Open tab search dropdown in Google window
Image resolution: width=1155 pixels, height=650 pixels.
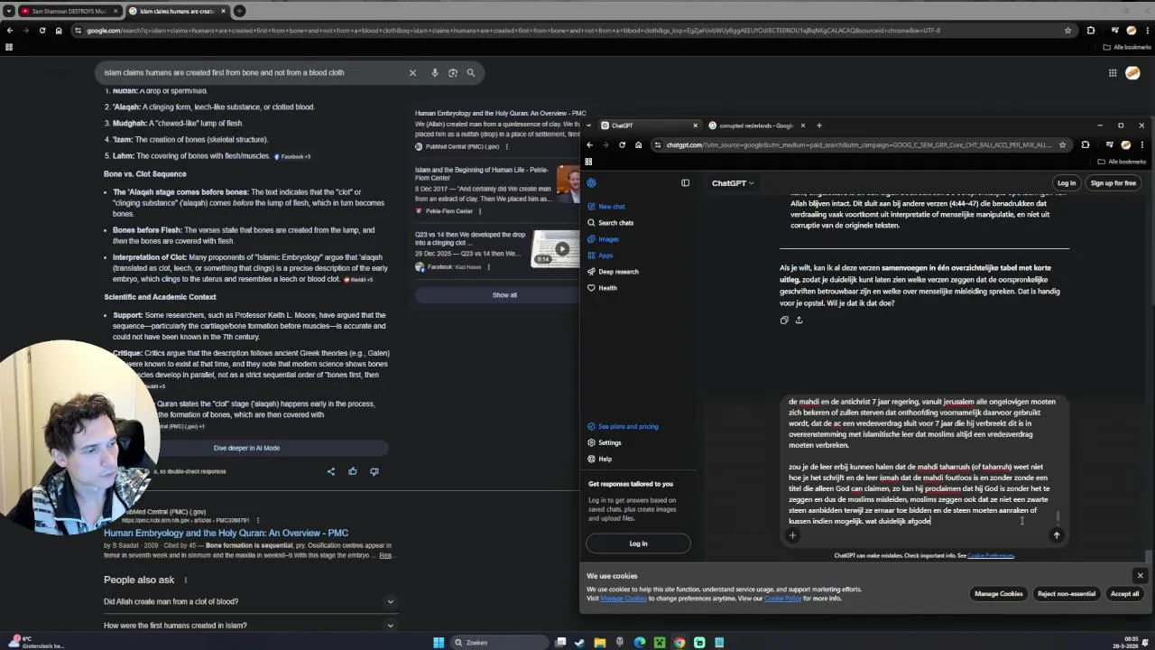click(x=8, y=11)
